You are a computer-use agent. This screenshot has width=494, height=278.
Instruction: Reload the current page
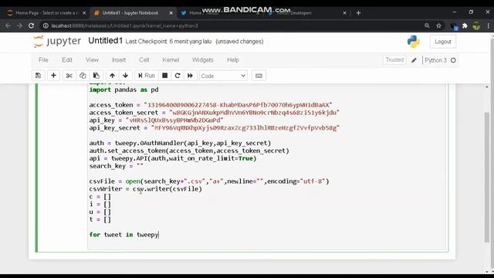click(31, 25)
